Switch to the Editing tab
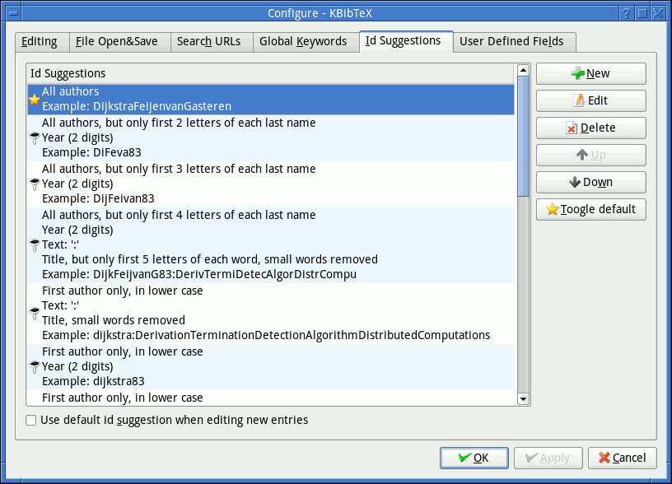 (x=42, y=42)
